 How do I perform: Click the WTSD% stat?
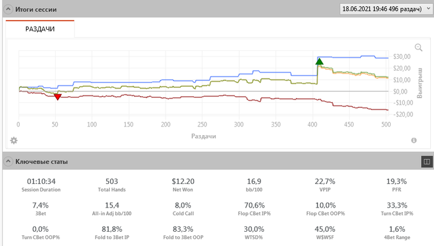coord(254,233)
